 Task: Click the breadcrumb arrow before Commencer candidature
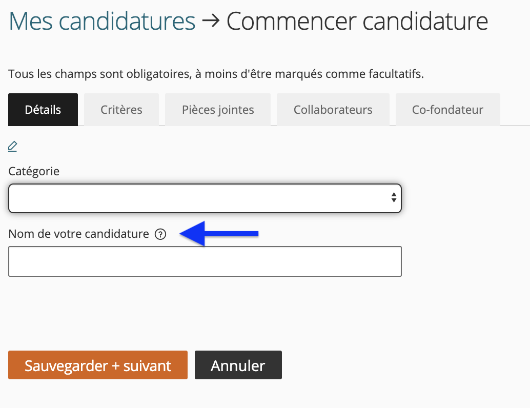click(211, 21)
